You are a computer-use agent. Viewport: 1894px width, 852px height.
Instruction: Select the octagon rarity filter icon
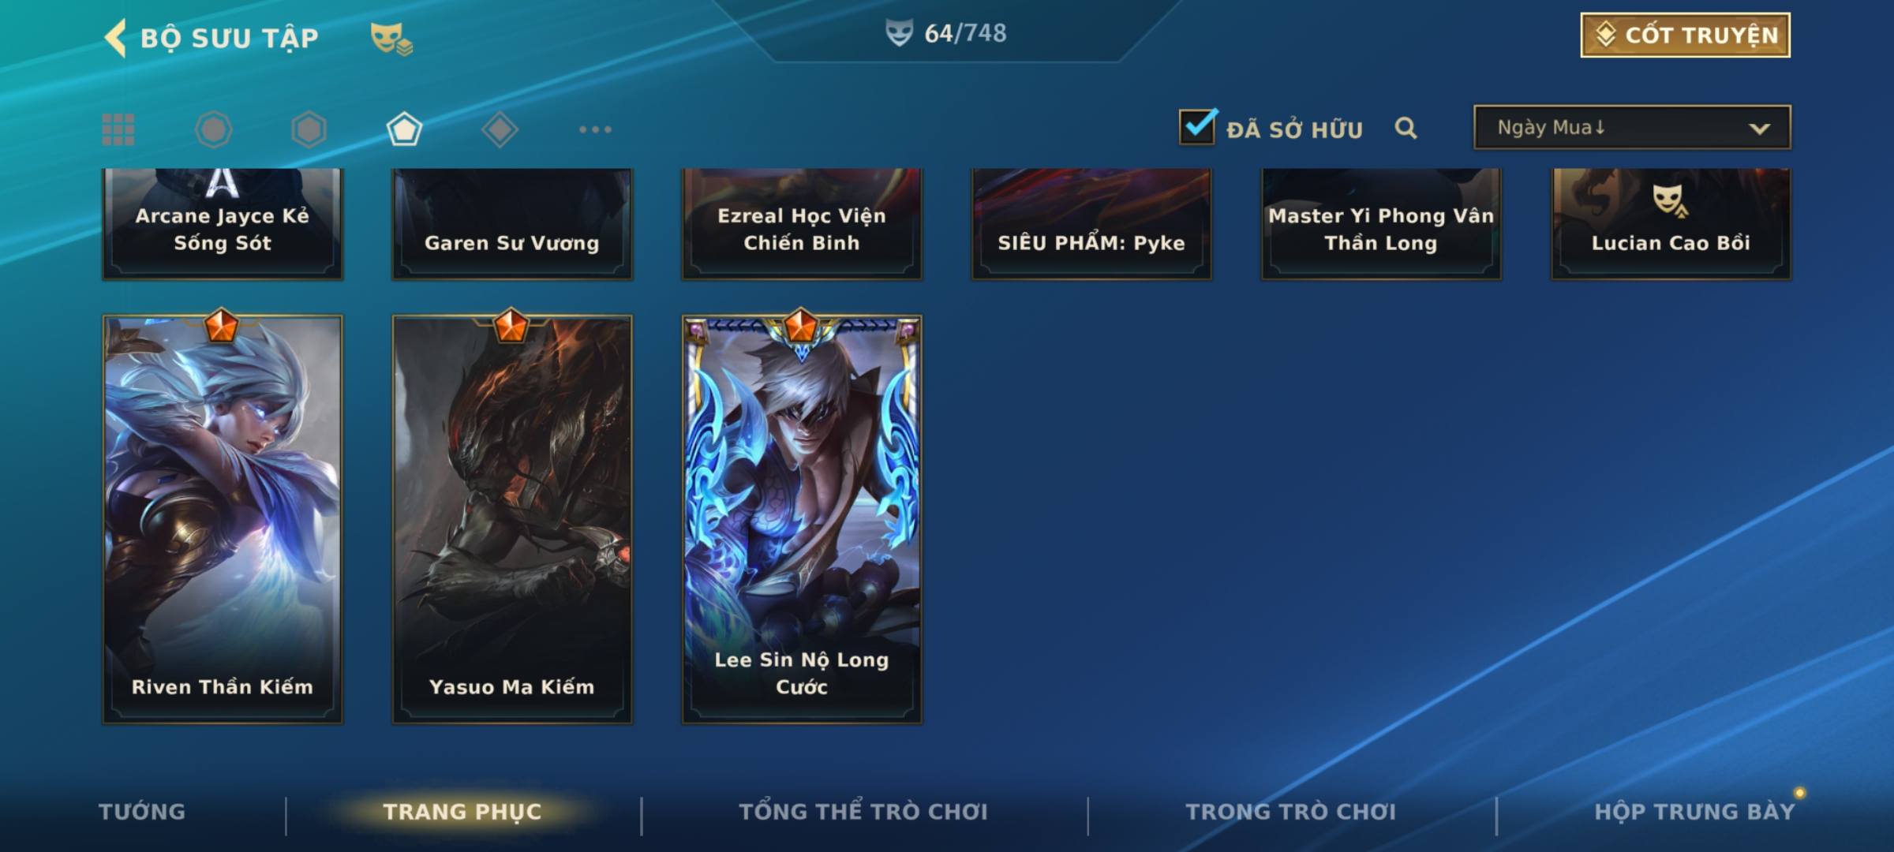click(x=214, y=129)
